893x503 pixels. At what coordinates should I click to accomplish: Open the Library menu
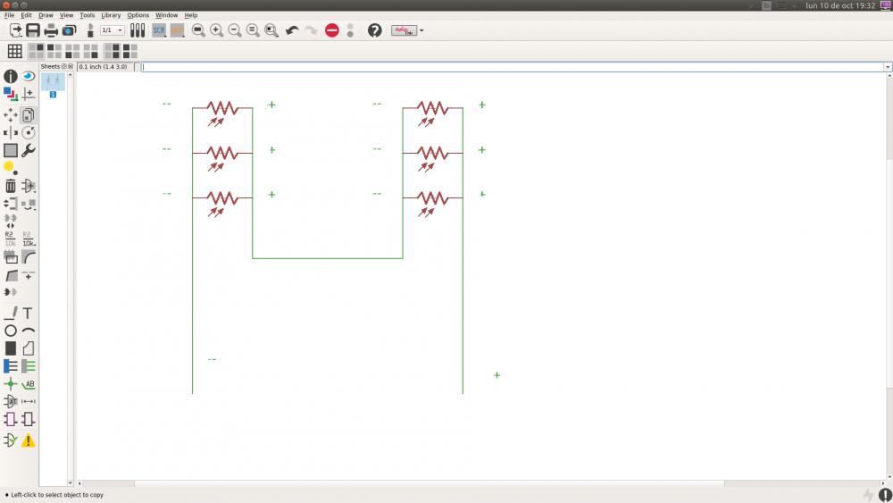tap(111, 15)
